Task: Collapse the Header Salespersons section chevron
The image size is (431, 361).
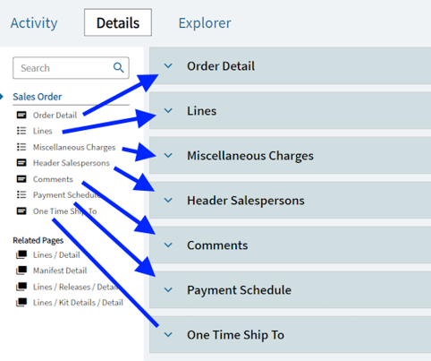Action: [168, 200]
